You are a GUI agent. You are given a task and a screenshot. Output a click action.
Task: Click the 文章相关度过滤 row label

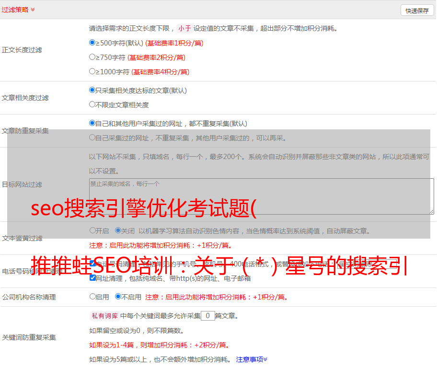(x=25, y=98)
